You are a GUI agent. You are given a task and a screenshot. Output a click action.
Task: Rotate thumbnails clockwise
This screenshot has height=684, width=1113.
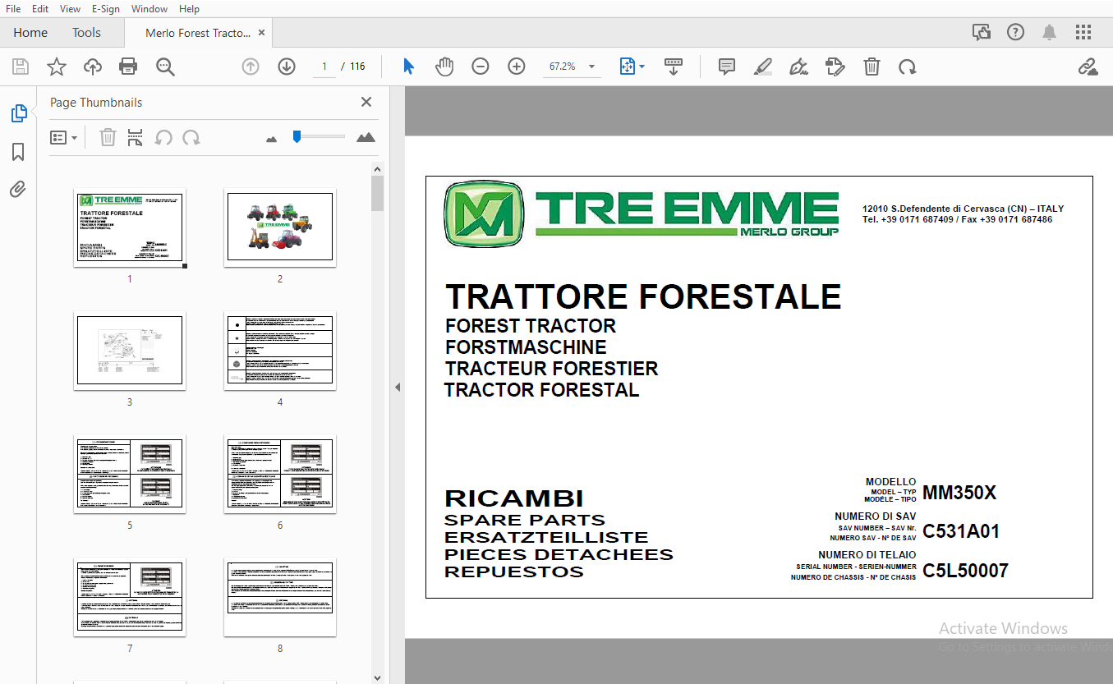tap(191, 138)
